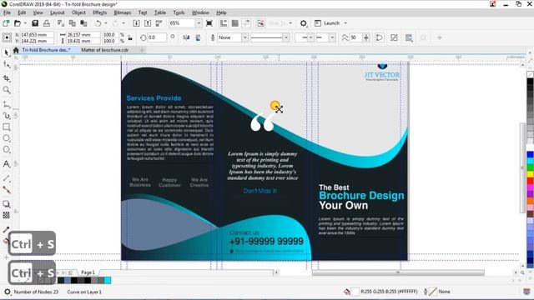Click the Import icon
The height and width of the screenshot is (300, 534).
136,23
